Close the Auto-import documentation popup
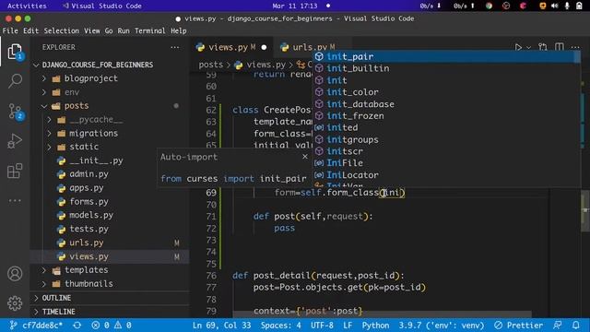Image resolution: width=590 pixels, height=332 pixels. click(x=305, y=156)
